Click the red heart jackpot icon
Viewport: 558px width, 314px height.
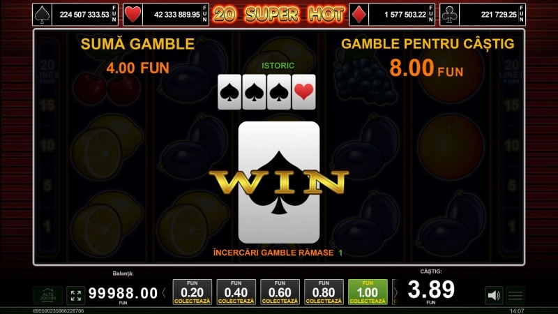[x=133, y=15]
